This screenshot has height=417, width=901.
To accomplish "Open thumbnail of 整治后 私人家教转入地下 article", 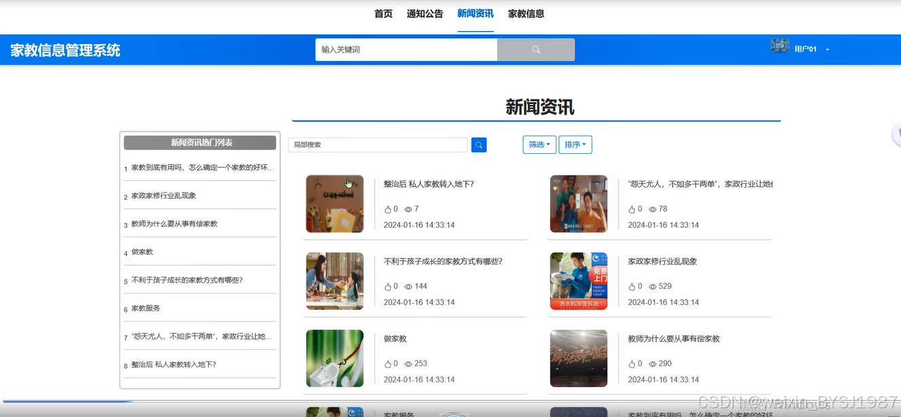I will click(x=334, y=204).
